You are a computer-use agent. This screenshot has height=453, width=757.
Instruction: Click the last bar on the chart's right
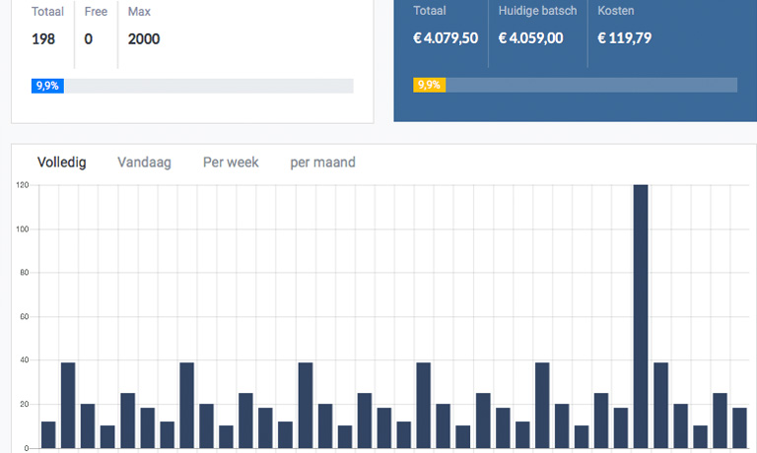tap(739, 427)
